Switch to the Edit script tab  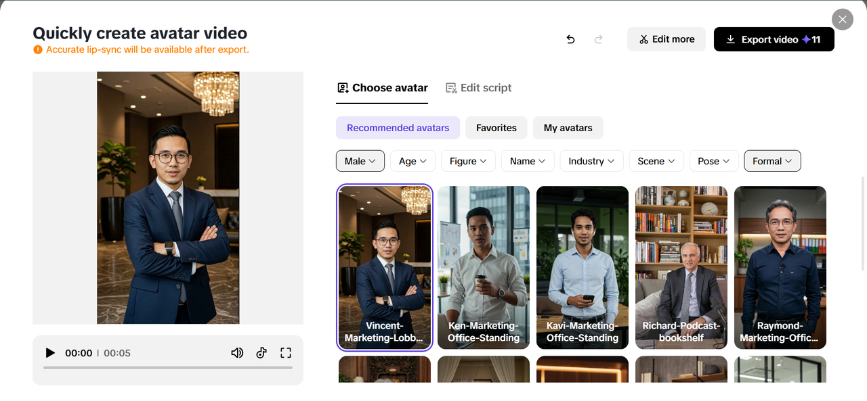pyautogui.click(x=478, y=88)
